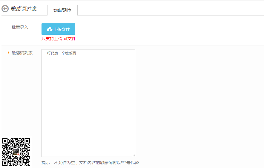Viewport: 264px width, 168px height.
Task: Click the 一行代表一个敏感词 placeholder text
Action: click(x=60, y=53)
